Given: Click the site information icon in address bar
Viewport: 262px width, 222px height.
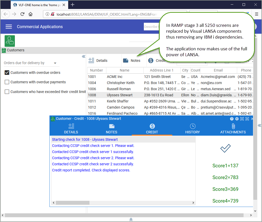Looking at the screenshot, I should (47, 14).
